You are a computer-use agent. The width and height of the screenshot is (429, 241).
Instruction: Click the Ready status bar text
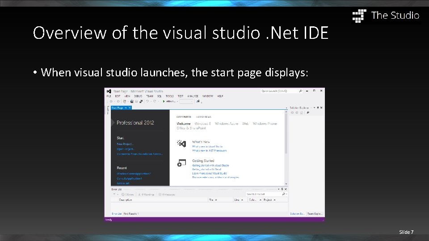click(109, 220)
